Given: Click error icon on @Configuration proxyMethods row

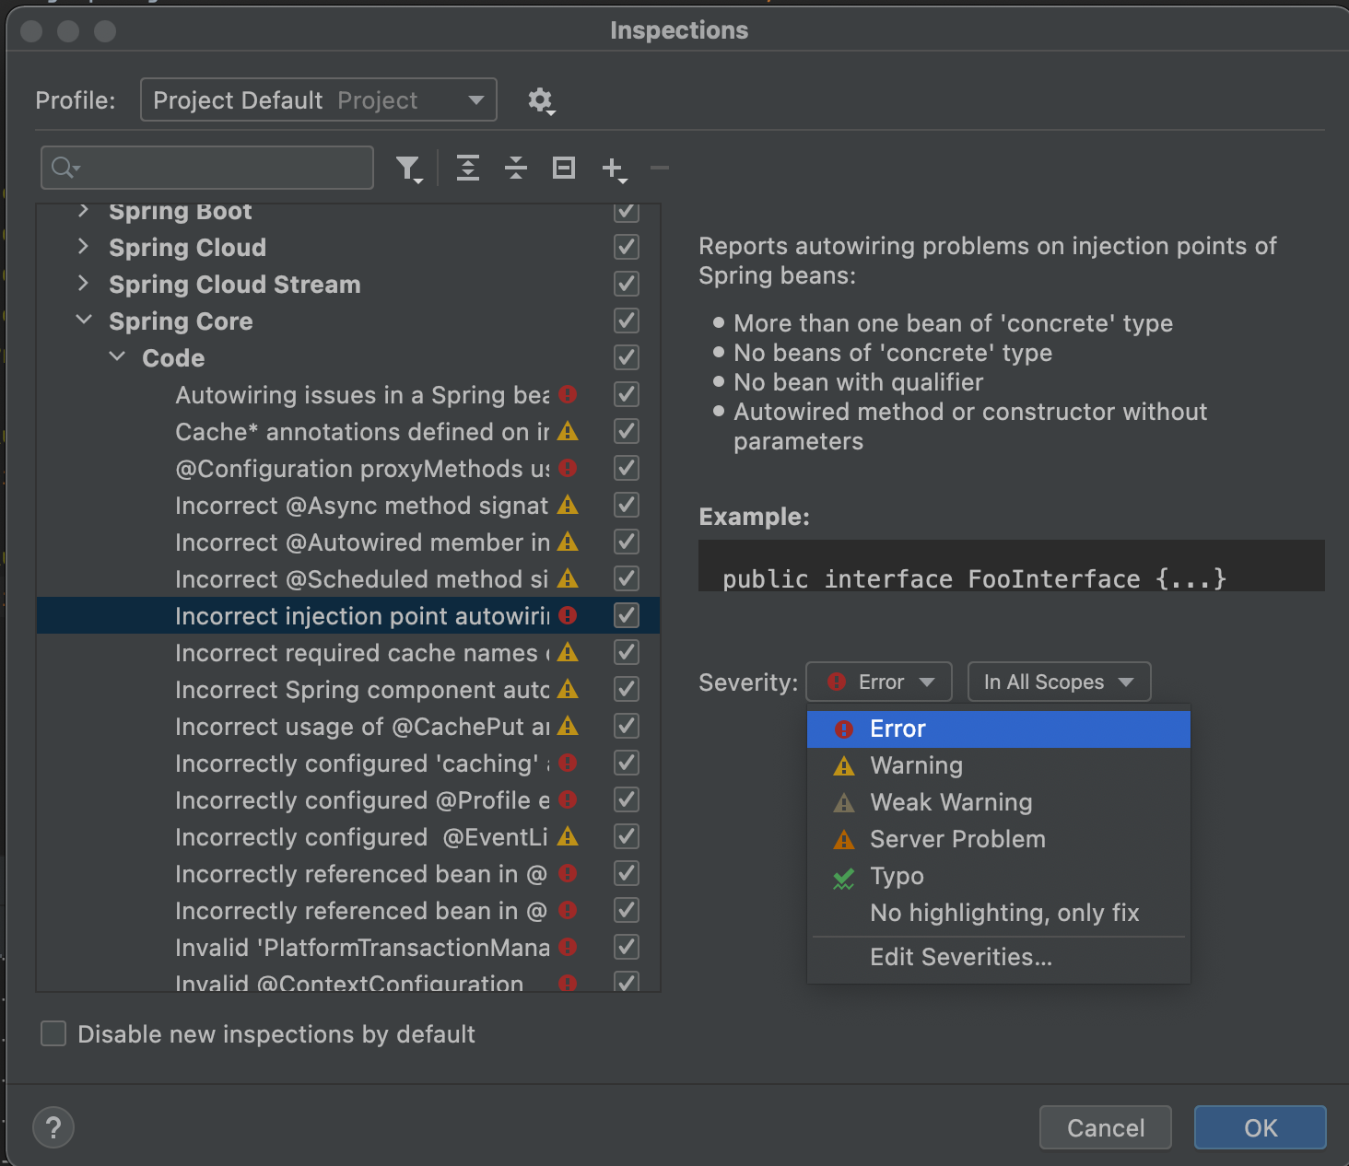Looking at the screenshot, I should [x=568, y=468].
